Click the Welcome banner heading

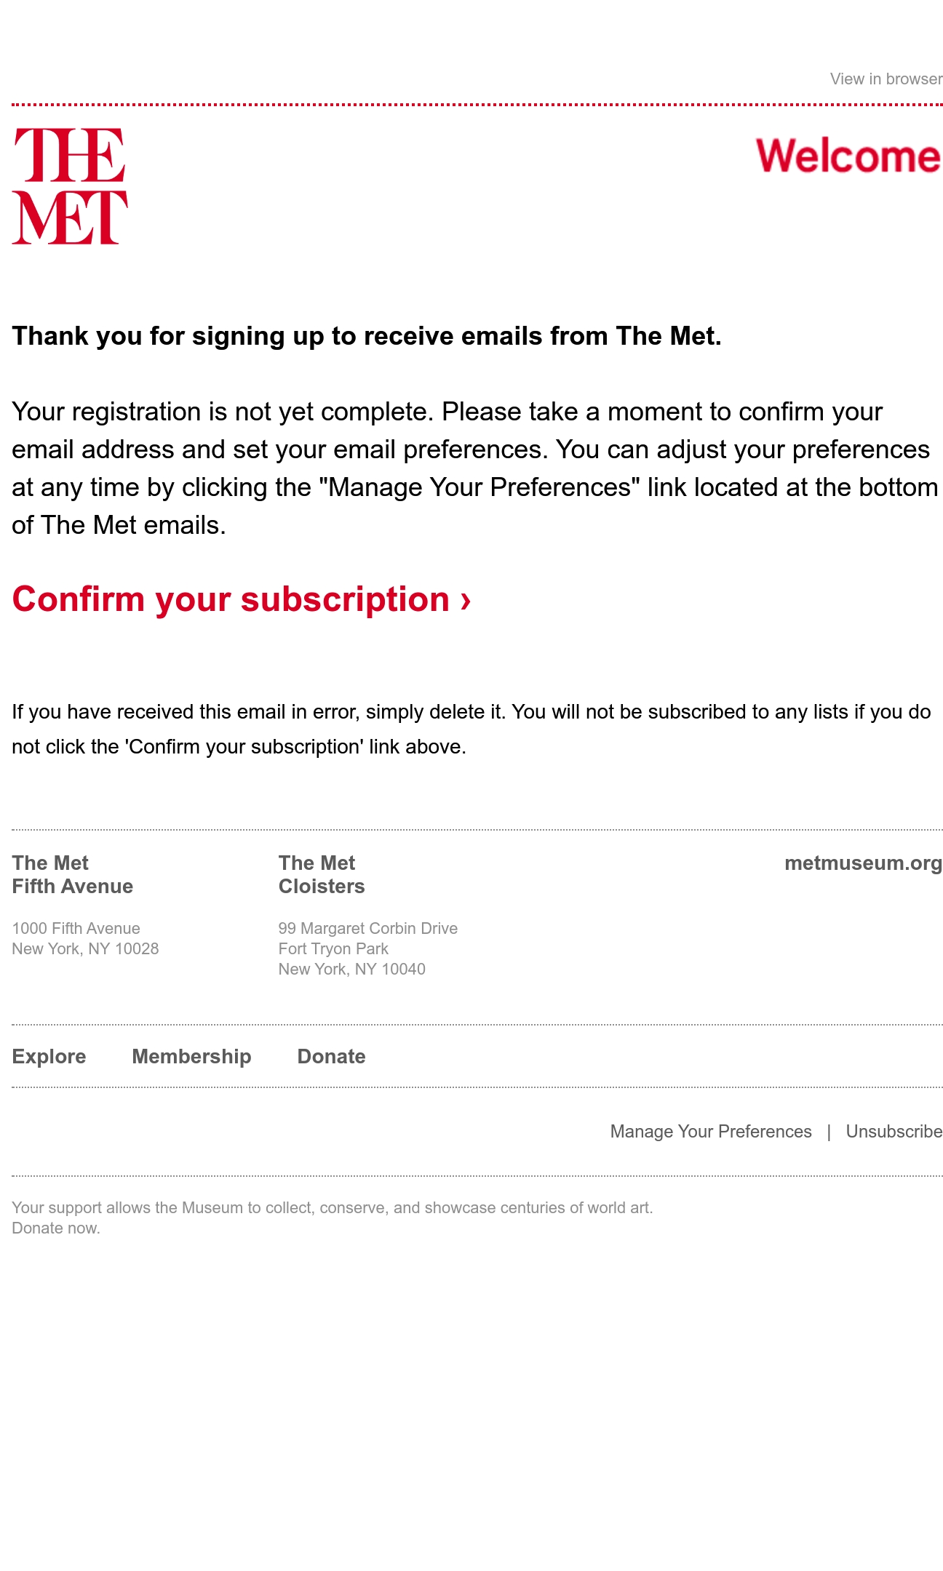coord(848,156)
